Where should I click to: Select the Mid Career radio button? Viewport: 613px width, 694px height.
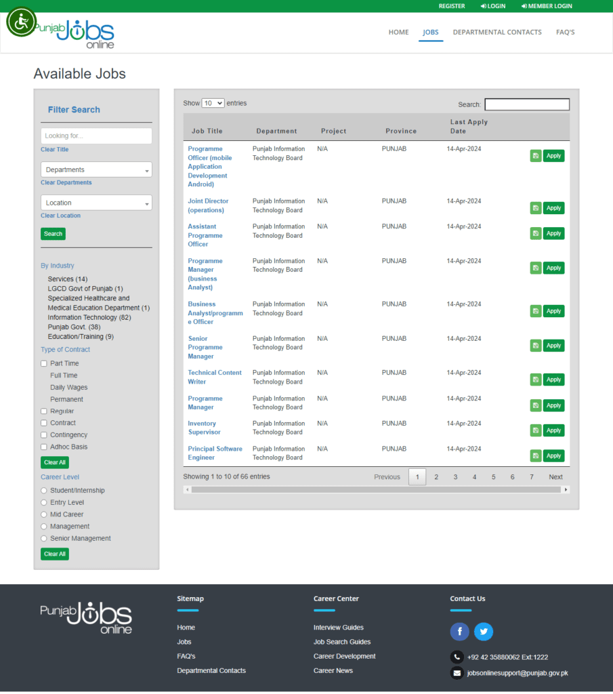point(44,514)
